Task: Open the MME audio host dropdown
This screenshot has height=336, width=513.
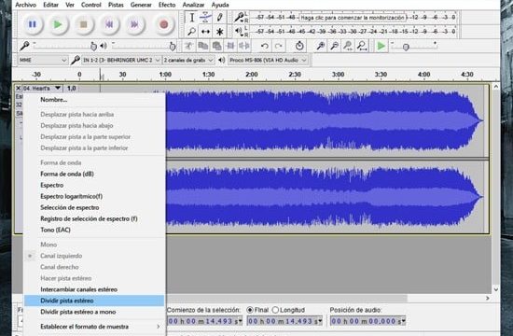Action: pyautogui.click(x=42, y=60)
